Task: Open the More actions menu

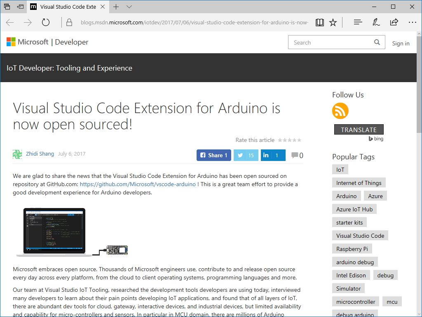Action: click(412, 22)
